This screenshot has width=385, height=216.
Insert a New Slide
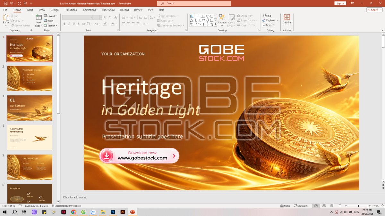[39, 20]
